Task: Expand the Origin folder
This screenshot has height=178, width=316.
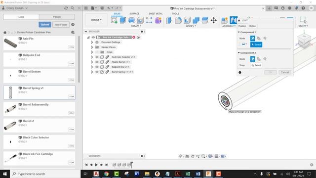Action: tap(92, 52)
